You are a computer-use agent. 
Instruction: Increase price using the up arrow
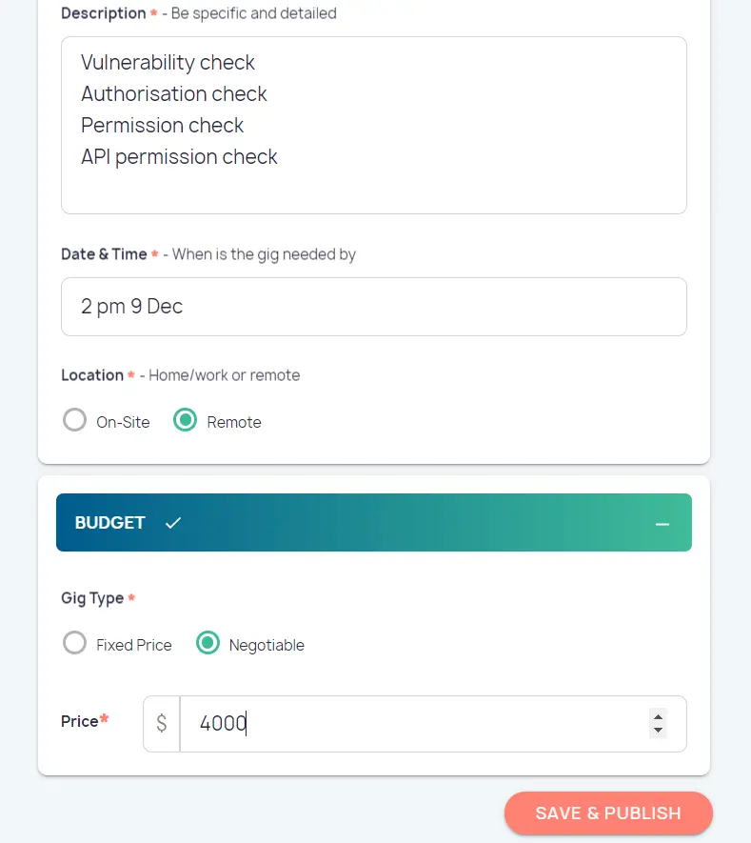658,716
